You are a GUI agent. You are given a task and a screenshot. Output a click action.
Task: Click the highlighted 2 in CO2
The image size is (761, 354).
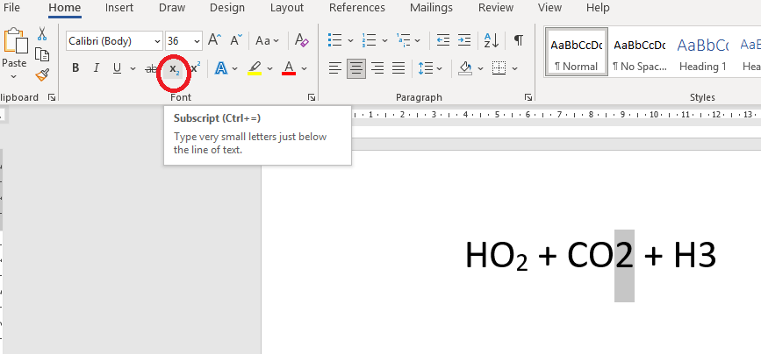(x=624, y=257)
